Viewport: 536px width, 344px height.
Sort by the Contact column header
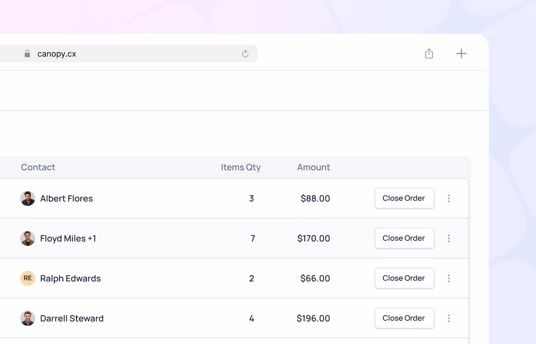38,167
